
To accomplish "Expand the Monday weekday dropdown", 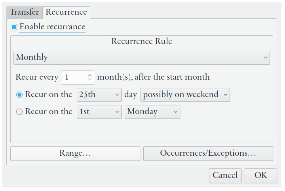I will (x=152, y=112).
